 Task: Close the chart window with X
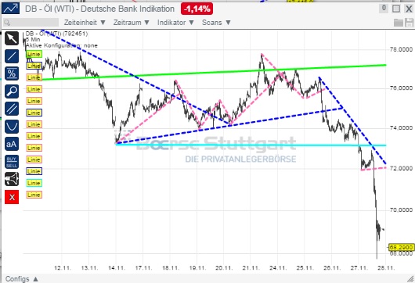click(x=409, y=9)
